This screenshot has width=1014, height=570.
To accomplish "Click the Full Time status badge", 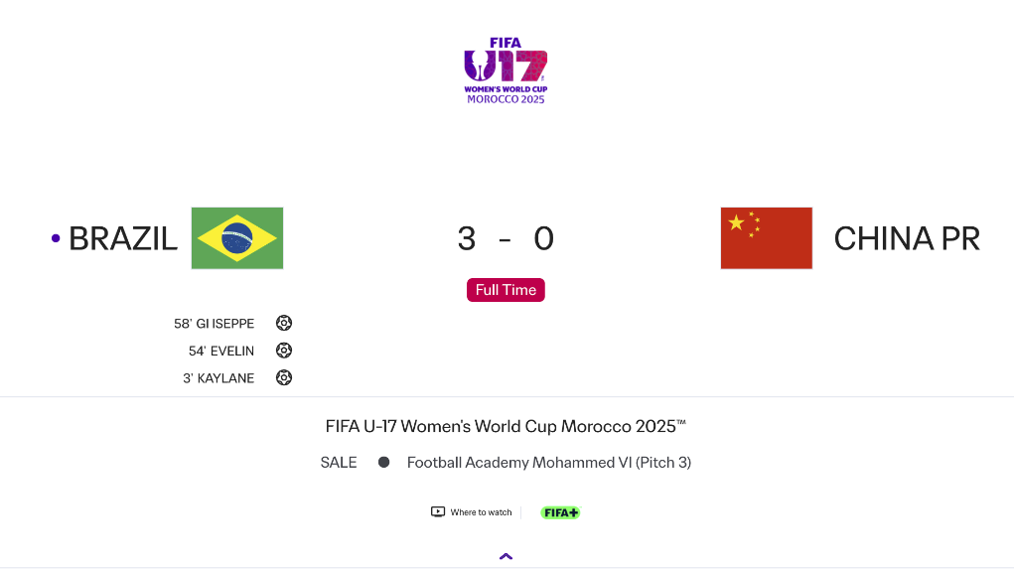I will pyautogui.click(x=506, y=290).
